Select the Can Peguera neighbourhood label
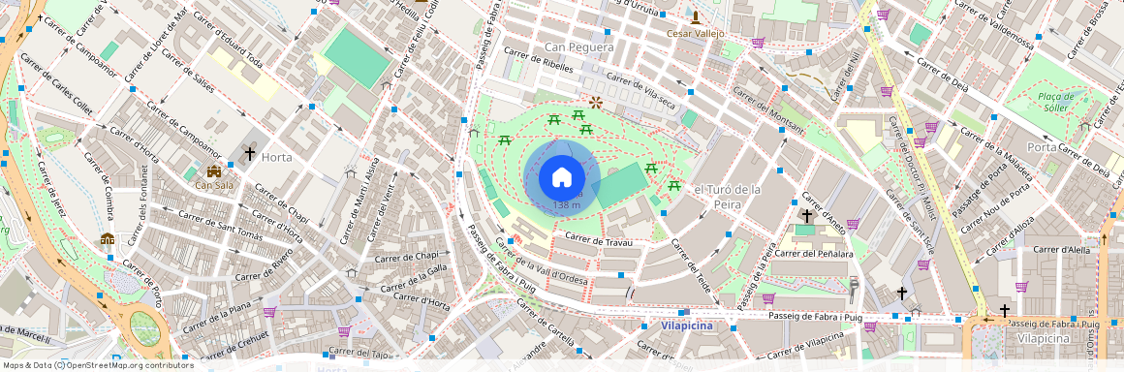 click(x=579, y=47)
